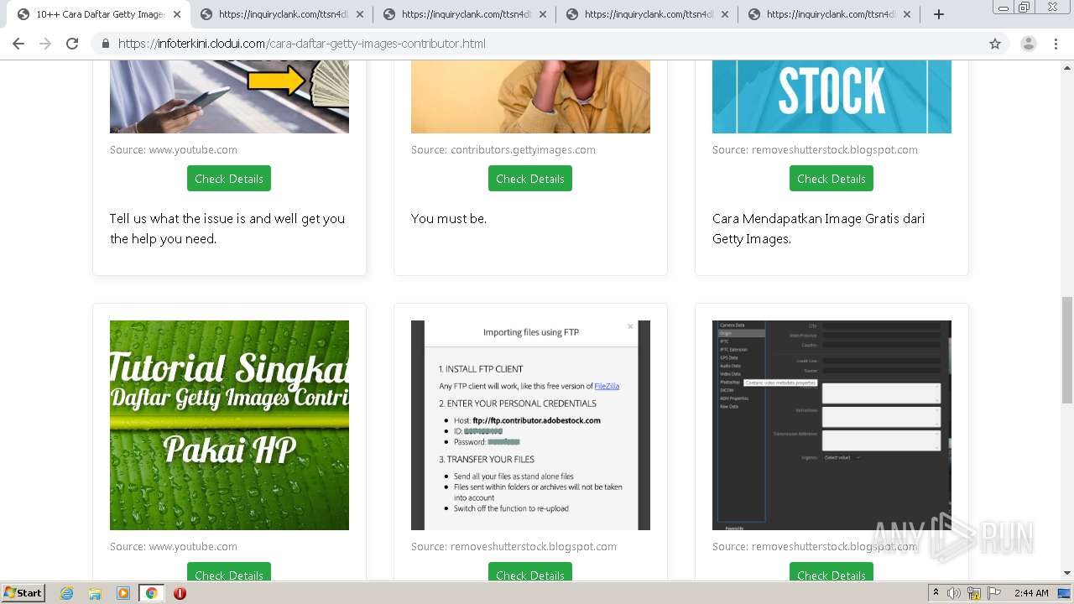
Task: Open the Importing files using FTP thumbnail
Action: point(530,425)
